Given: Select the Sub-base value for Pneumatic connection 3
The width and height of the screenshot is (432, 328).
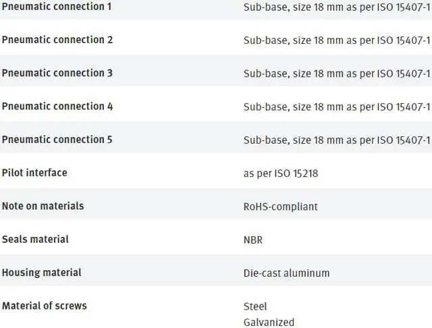Looking at the screenshot, I should (336, 74).
